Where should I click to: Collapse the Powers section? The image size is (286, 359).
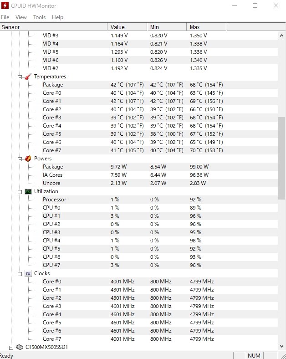coord(20,159)
